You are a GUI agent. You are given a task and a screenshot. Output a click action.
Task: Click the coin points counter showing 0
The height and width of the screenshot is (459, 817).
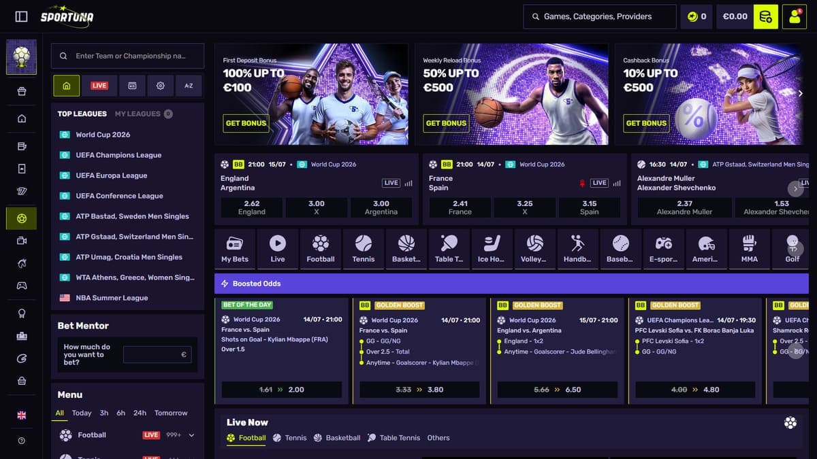click(696, 16)
